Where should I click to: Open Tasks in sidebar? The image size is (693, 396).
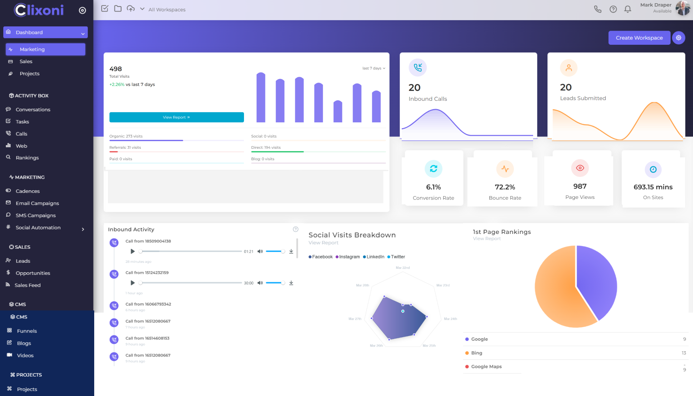click(22, 122)
